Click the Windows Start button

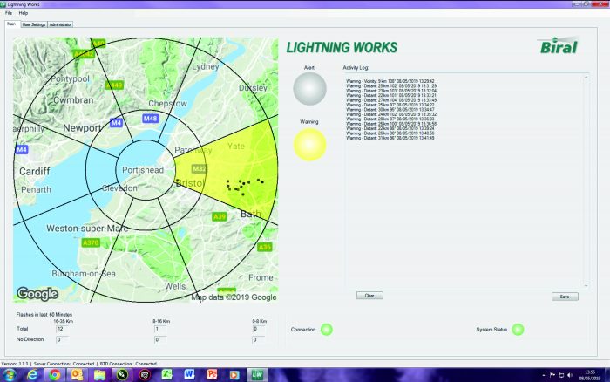click(10, 374)
